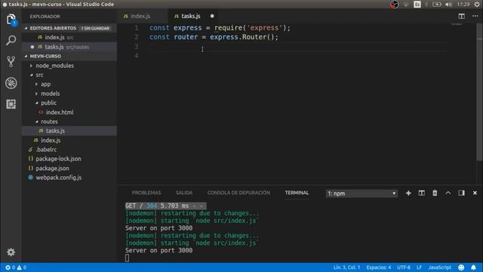Open the Problemas panel tab
The height and width of the screenshot is (272, 483).
click(x=146, y=193)
